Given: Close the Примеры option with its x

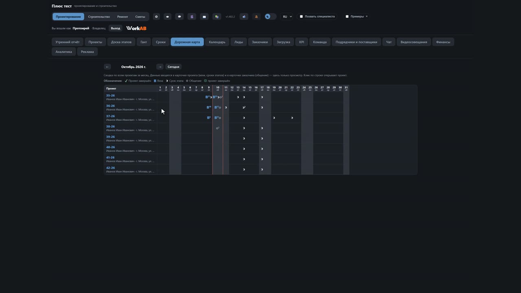Looking at the screenshot, I should click(x=366, y=17).
